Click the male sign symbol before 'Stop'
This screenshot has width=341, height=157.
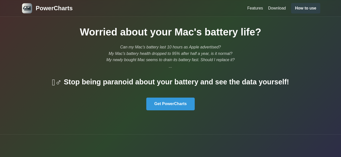58,82
